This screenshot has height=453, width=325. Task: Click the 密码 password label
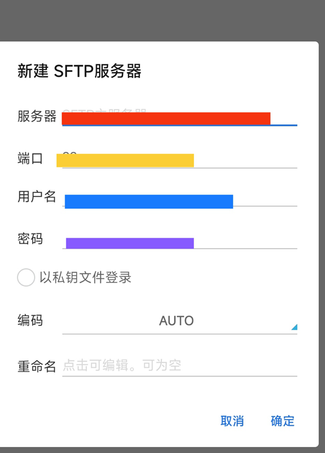30,239
